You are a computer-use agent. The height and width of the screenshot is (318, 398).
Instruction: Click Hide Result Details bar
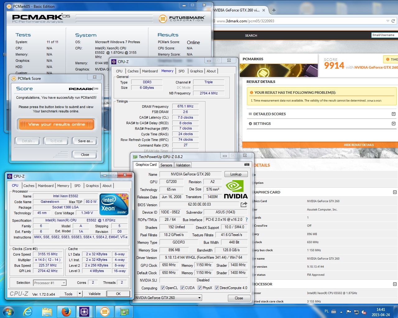(x=320, y=145)
